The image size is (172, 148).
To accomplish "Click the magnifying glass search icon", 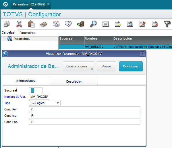I will (x=93, y=24).
